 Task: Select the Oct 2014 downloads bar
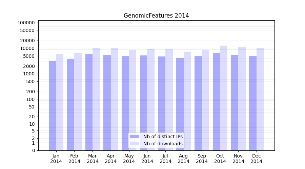224,98
